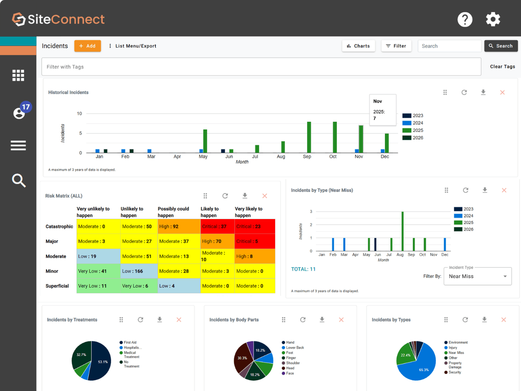Toggle the Hand legend item in Body Parts chart
Viewport: 521px width, 391px height.
pos(288,343)
